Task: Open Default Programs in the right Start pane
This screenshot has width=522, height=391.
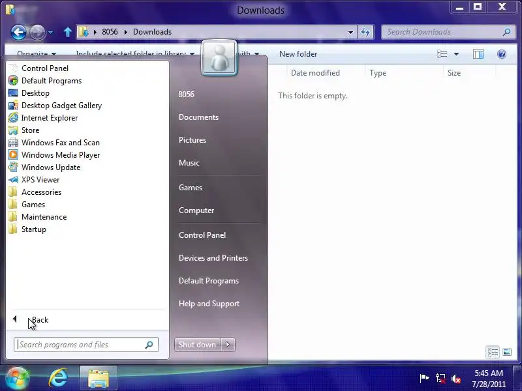Action: pos(208,281)
